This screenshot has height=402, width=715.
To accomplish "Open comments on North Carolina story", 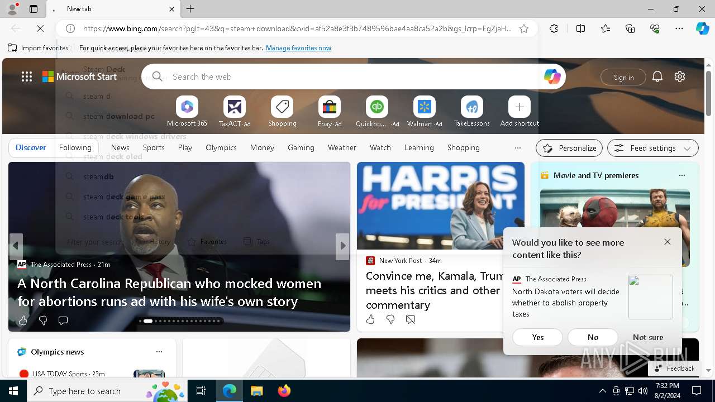I will [x=63, y=320].
